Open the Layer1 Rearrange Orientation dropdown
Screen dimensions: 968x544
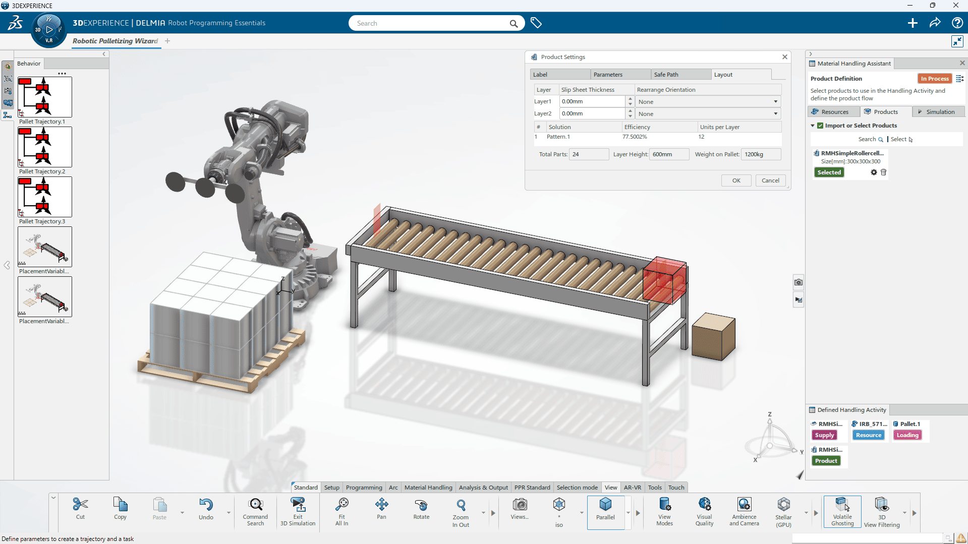point(775,101)
